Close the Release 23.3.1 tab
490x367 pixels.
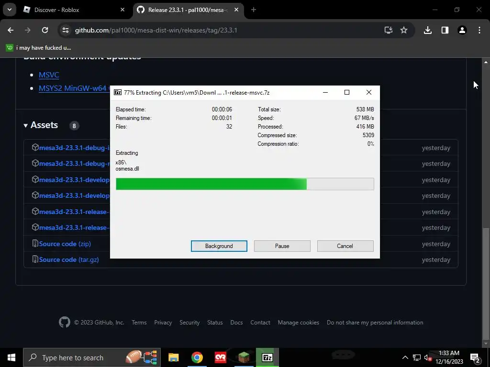tap(236, 10)
